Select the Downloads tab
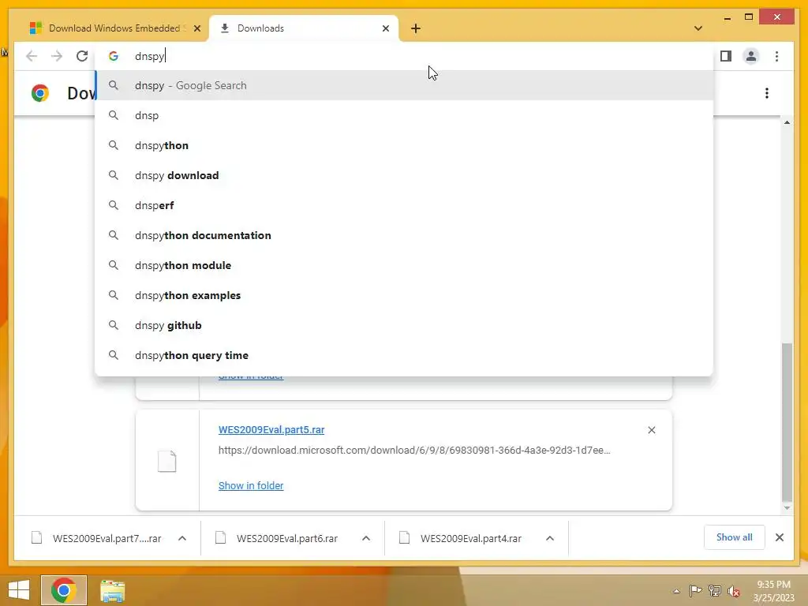 [304, 28]
